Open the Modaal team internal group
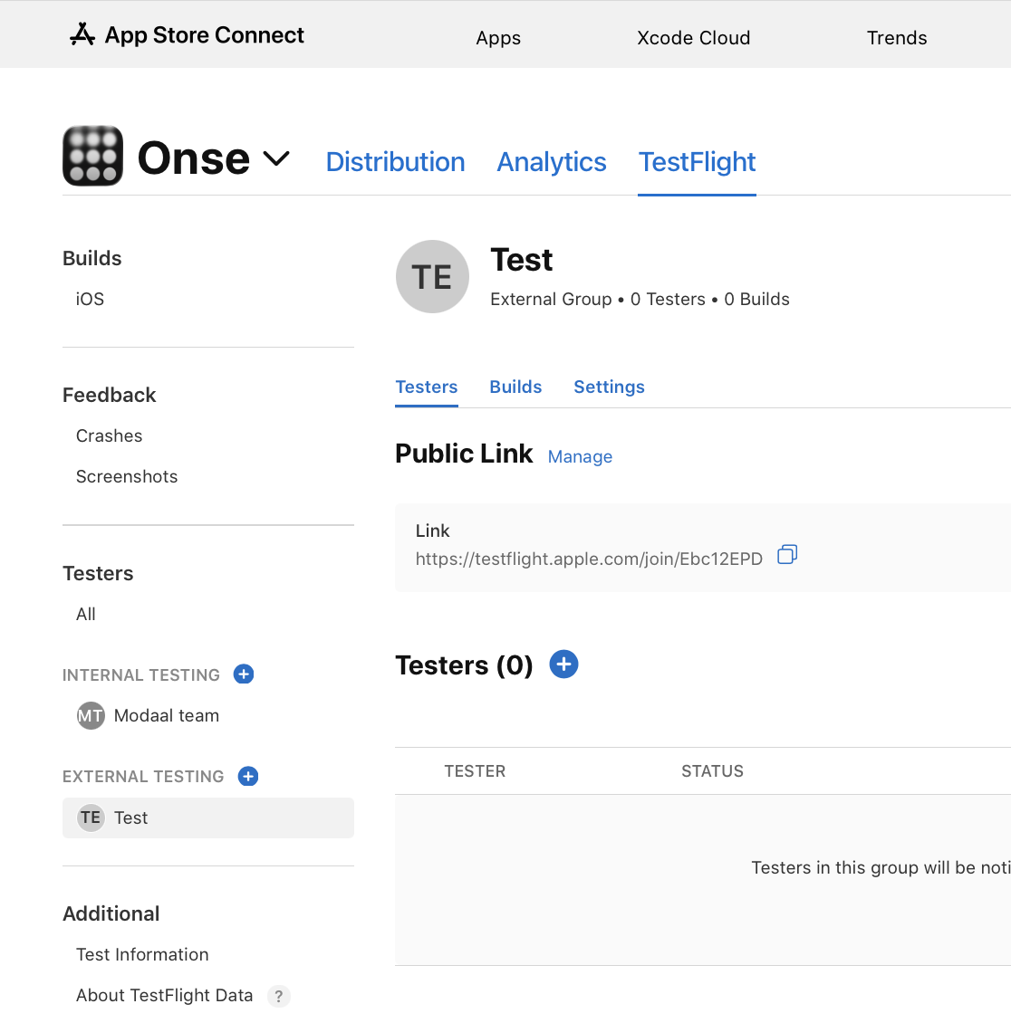 tap(167, 716)
